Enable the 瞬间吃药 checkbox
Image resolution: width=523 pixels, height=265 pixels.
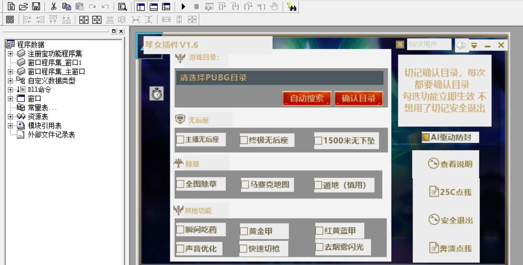(x=180, y=229)
